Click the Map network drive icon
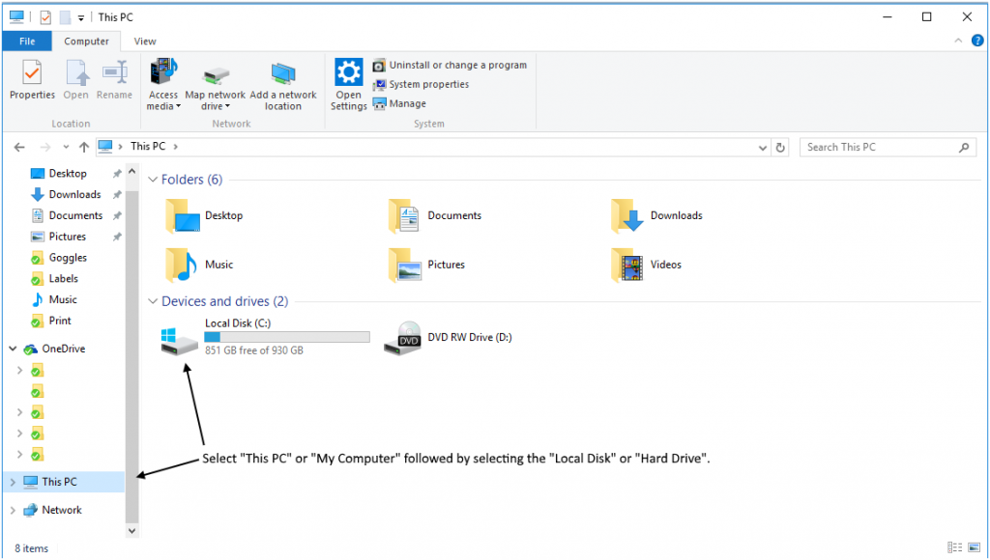The image size is (990, 560). 215,73
